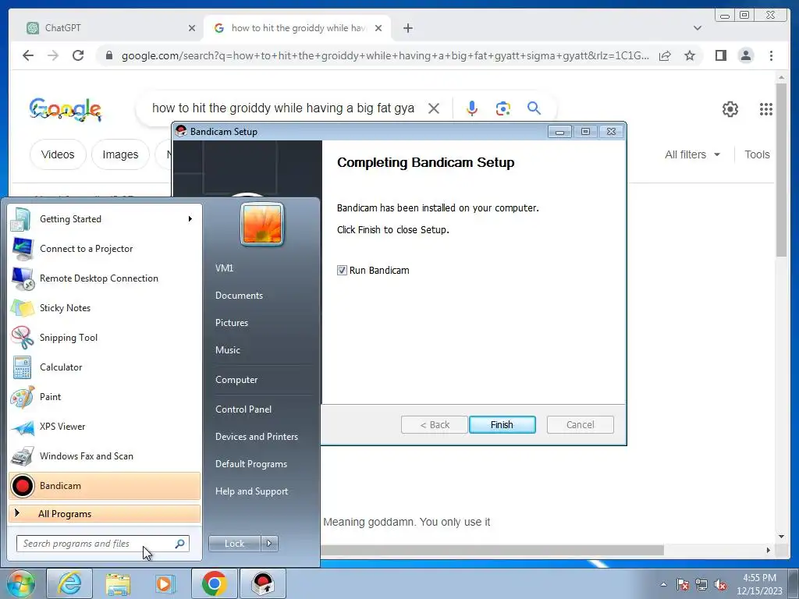Open Control Panel from Start menu

click(x=243, y=409)
